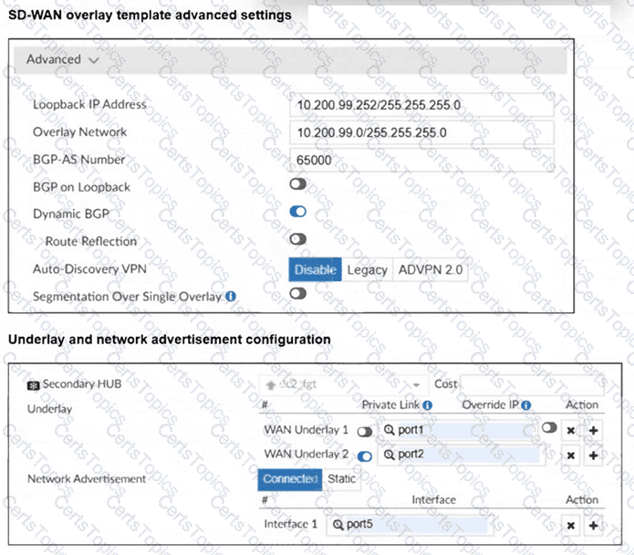634x555 pixels.
Task: Toggle BGP on Loopback switch
Action: [x=297, y=184]
